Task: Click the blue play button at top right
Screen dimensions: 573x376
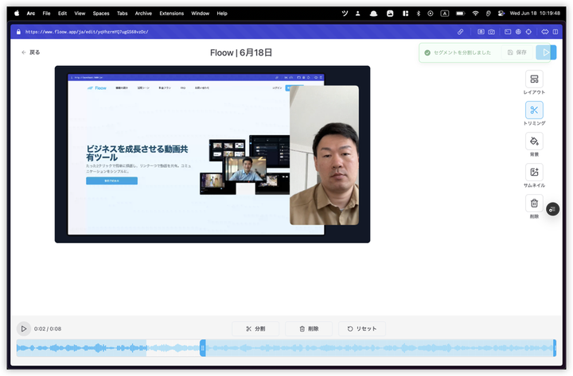Action: [x=544, y=52]
